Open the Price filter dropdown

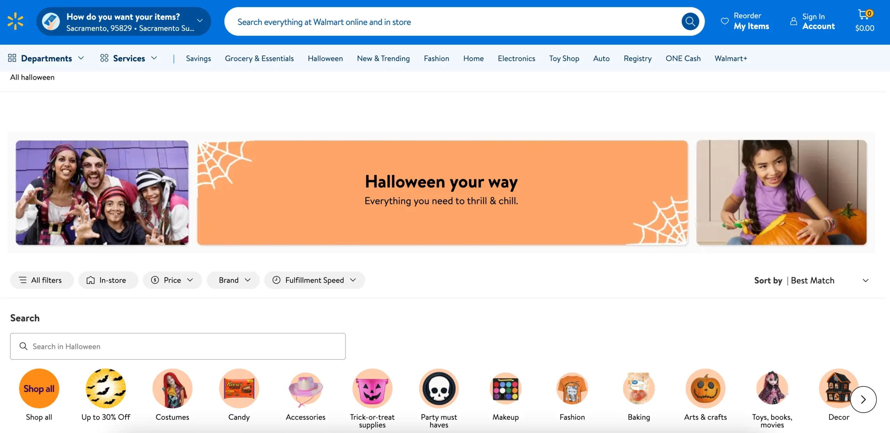click(172, 280)
